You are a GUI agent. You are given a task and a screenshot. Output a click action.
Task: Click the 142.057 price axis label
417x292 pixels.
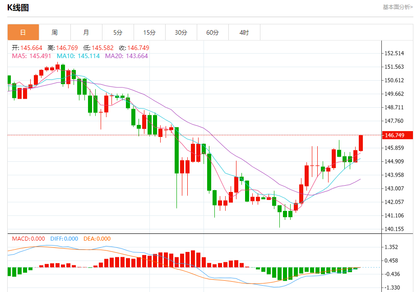[394, 202]
